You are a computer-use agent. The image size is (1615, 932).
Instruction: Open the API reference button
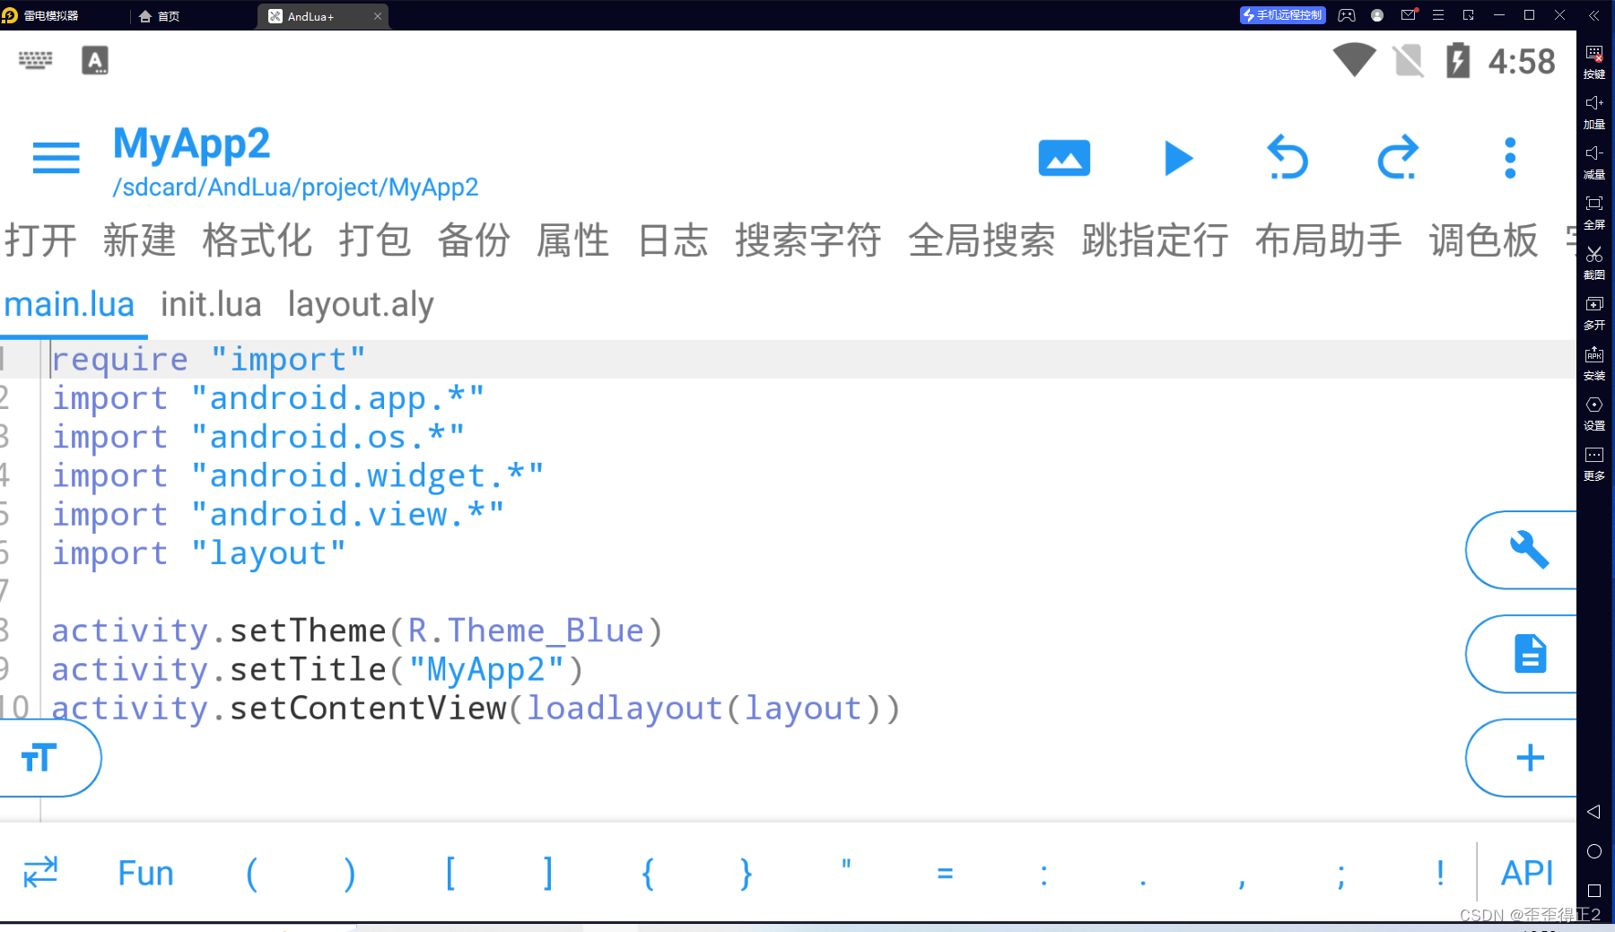(x=1527, y=873)
